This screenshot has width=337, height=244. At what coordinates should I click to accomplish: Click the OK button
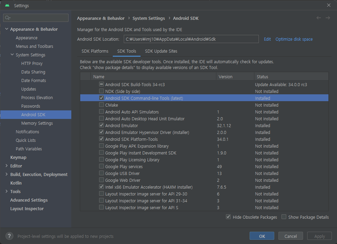[262, 236]
